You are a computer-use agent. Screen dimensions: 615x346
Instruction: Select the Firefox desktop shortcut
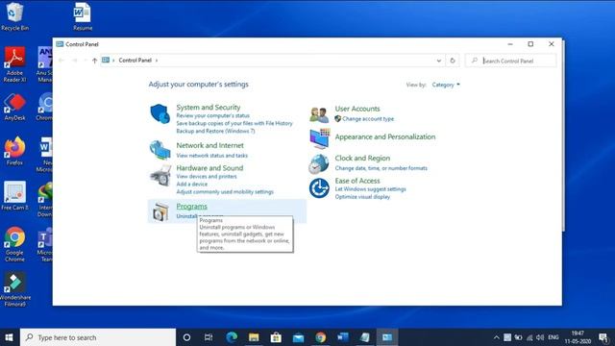tap(14, 151)
